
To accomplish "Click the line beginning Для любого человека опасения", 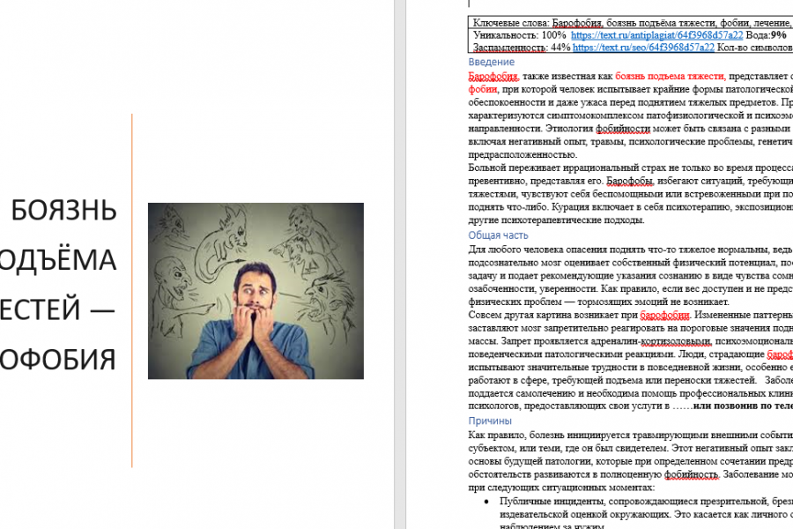I will pos(631,249).
